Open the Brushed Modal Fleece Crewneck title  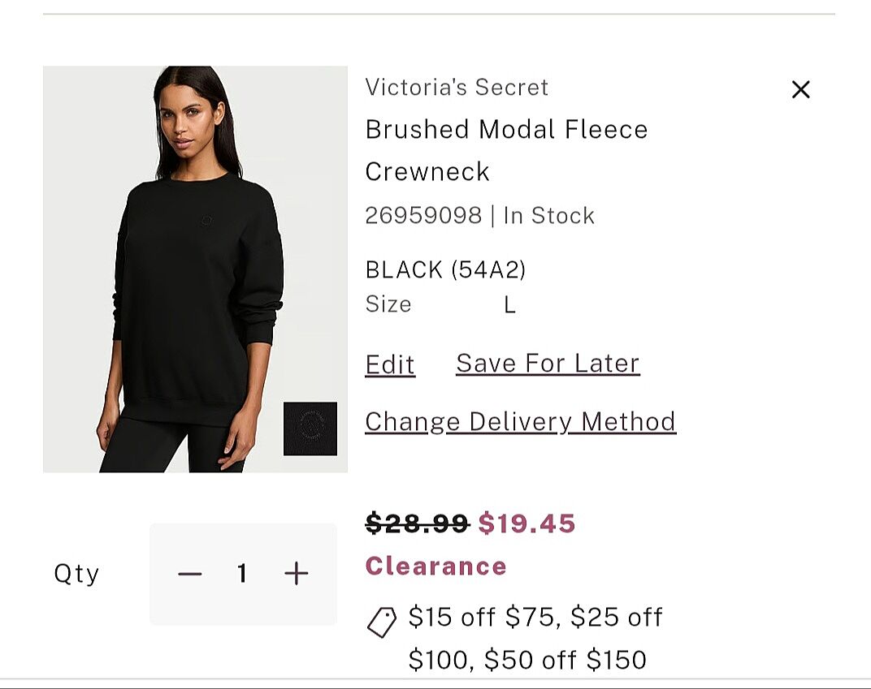(x=506, y=150)
